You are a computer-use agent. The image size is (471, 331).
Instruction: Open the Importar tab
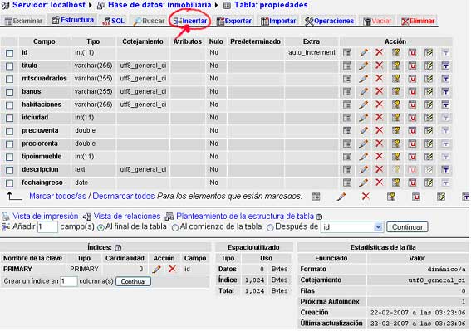pyautogui.click(x=278, y=21)
